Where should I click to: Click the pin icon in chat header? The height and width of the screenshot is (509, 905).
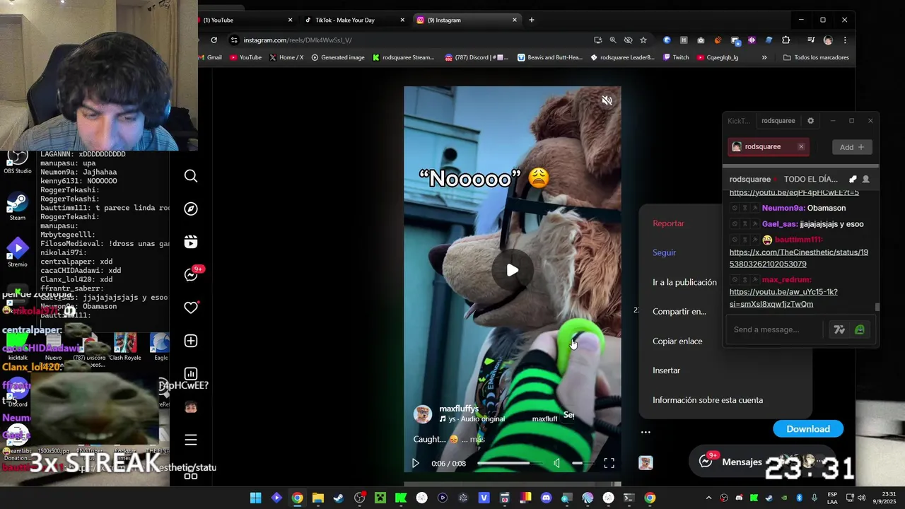click(x=853, y=180)
